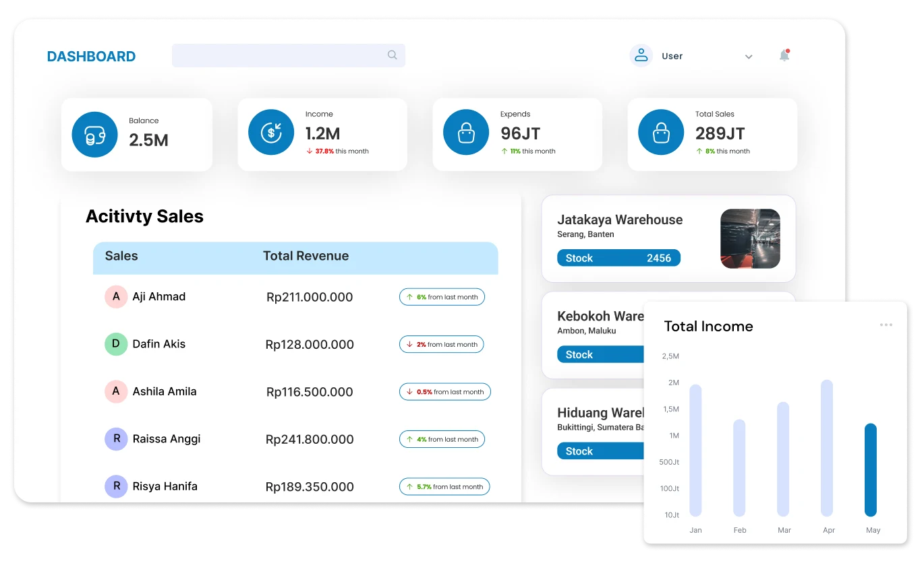The height and width of the screenshot is (563, 922).
Task: Click Aji Ahmad's 6% from last month badge
Action: point(442,297)
